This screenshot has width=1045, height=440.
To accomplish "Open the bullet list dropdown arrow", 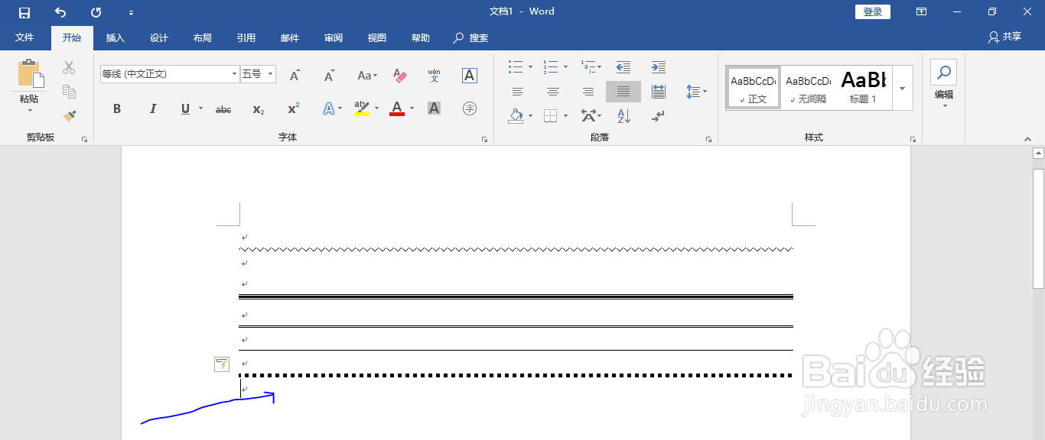I will [529, 66].
